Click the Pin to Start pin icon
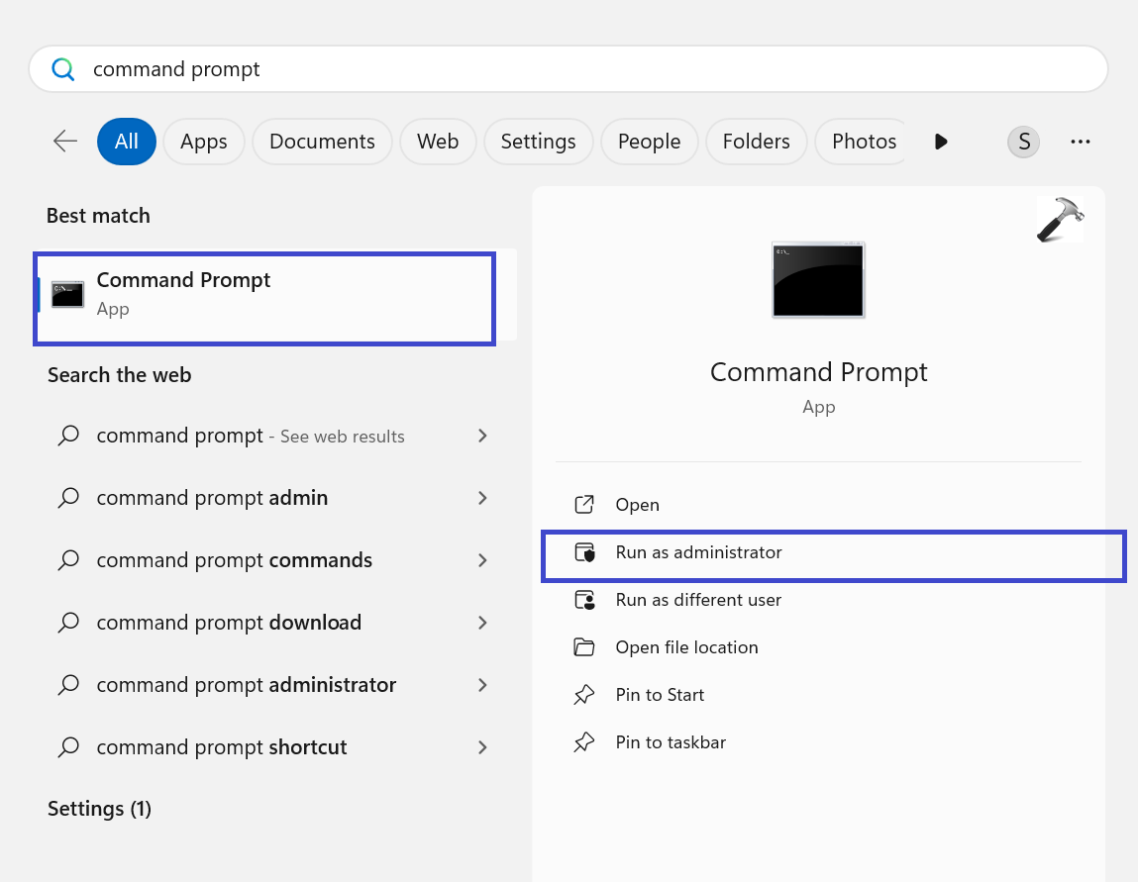 tap(584, 695)
